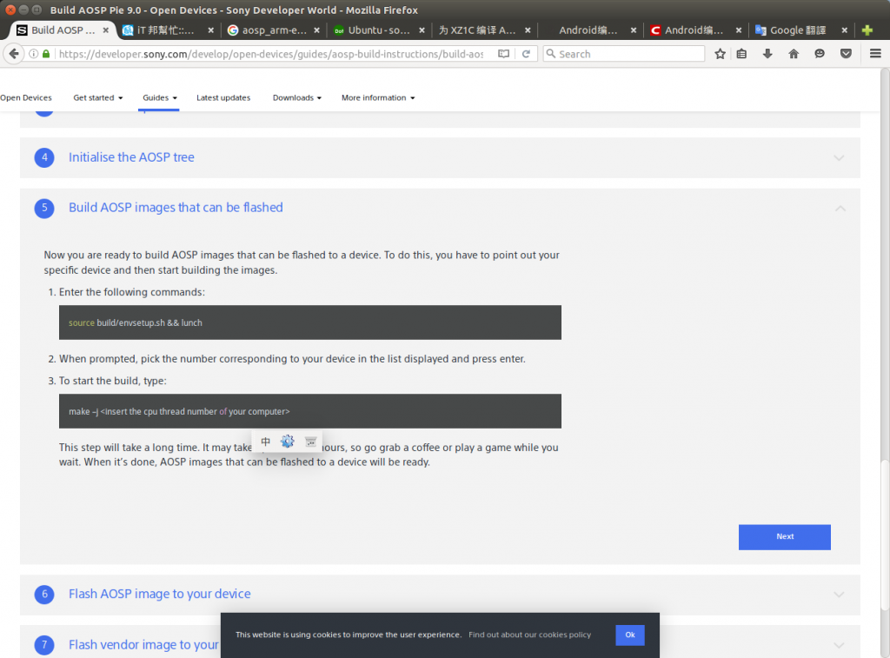Close the Google 翻譯 tab
890x658 pixels.
[x=845, y=30]
